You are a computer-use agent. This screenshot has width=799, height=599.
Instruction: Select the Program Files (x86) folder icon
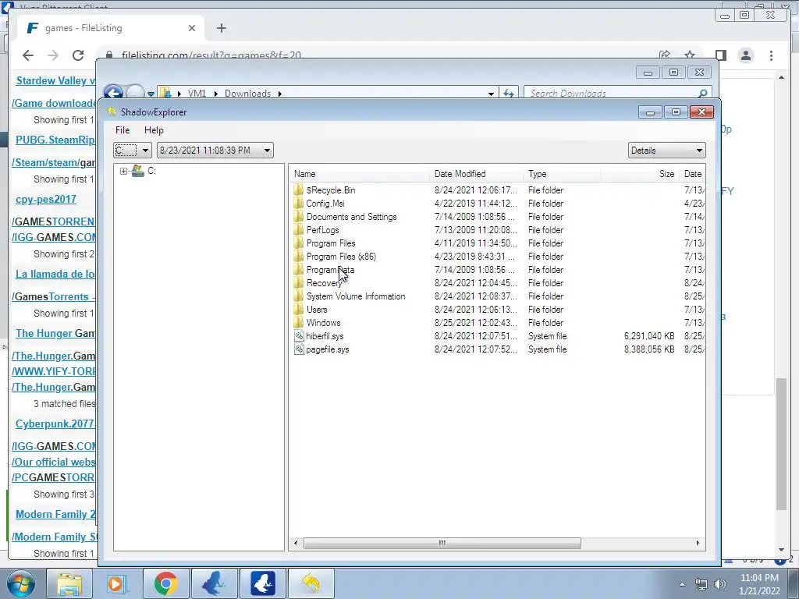(x=299, y=256)
